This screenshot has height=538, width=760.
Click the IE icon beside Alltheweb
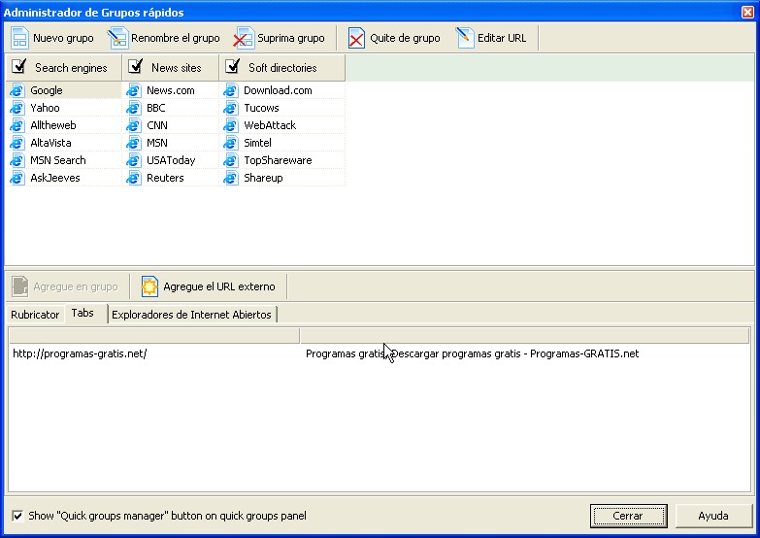pyautogui.click(x=17, y=125)
